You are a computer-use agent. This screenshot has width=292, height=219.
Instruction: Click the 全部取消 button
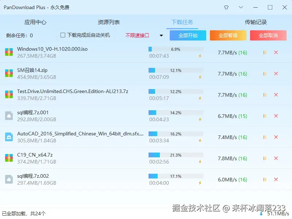point(268,35)
